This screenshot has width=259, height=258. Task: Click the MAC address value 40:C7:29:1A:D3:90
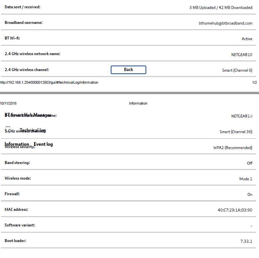pos(235,210)
